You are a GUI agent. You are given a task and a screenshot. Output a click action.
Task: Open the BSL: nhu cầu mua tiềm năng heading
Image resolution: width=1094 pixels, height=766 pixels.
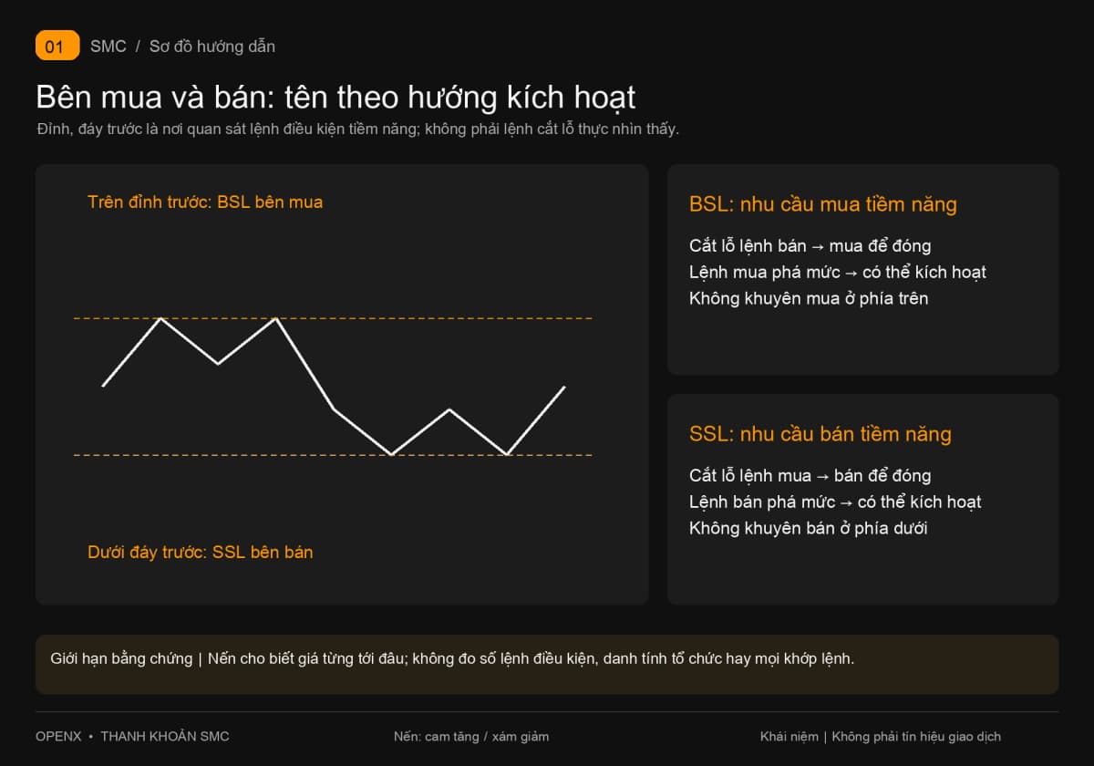pos(823,204)
